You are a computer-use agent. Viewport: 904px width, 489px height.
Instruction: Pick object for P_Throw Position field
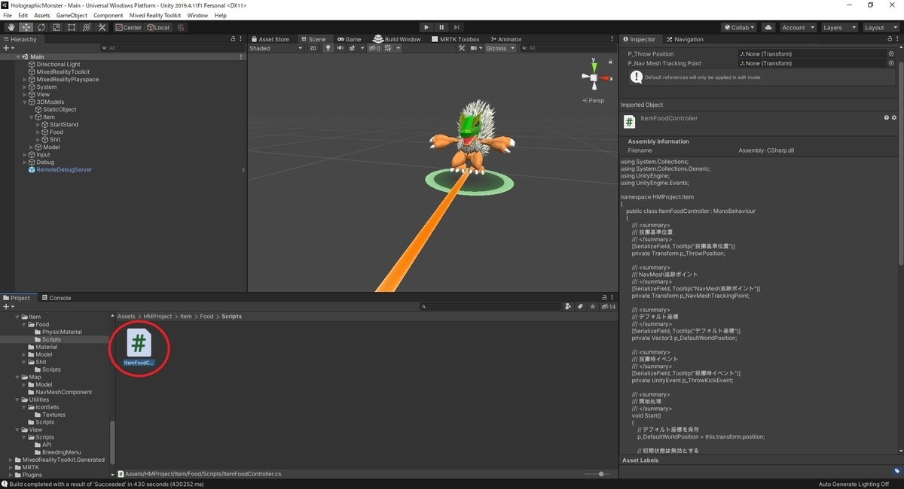pos(891,54)
